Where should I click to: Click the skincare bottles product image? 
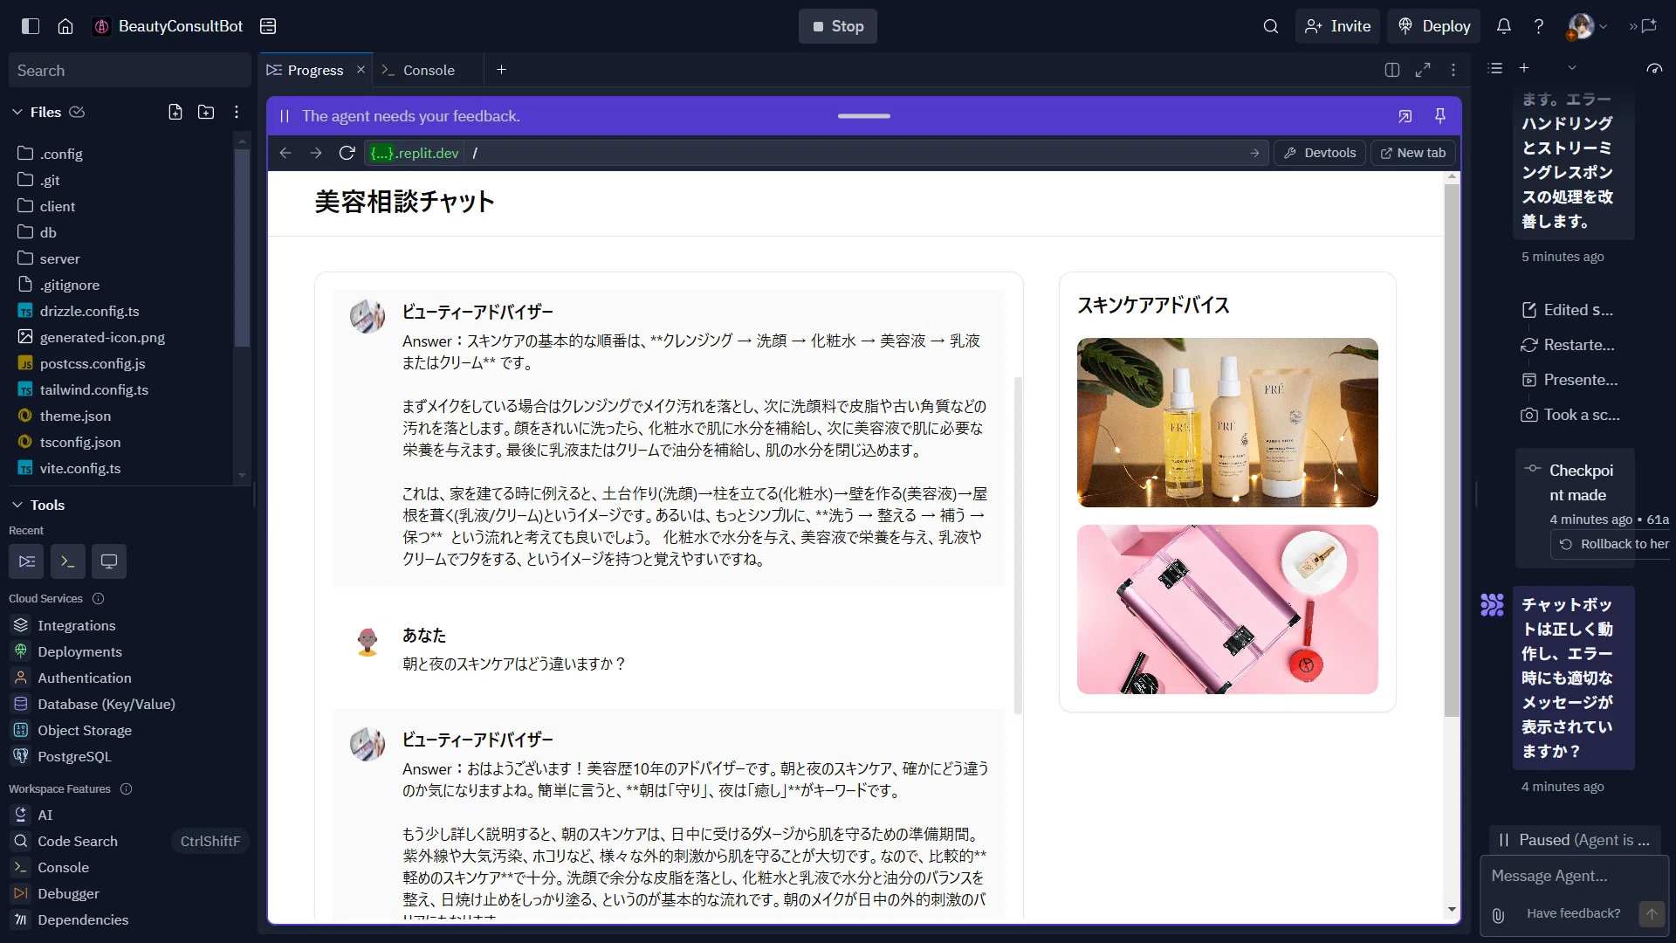pos(1227,423)
